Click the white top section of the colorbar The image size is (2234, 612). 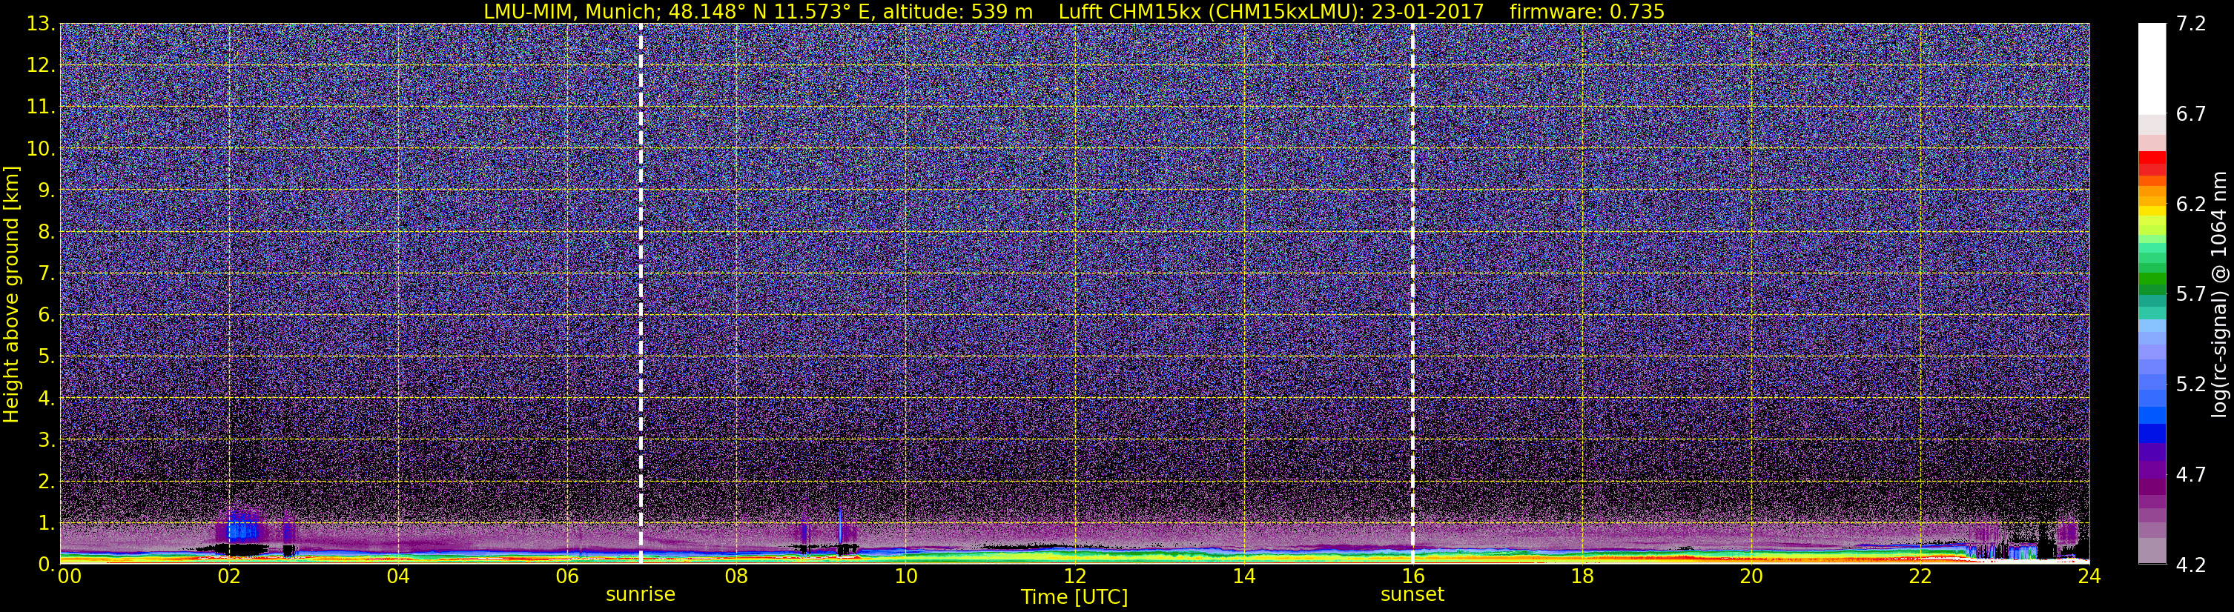[2152, 70]
